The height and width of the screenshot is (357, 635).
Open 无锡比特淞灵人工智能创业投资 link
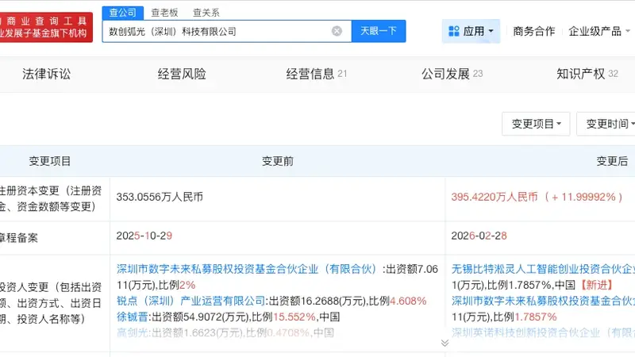coord(543,269)
